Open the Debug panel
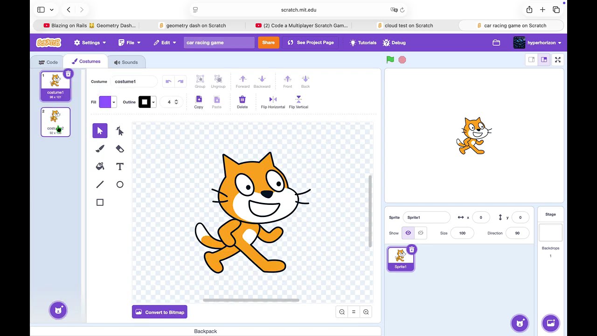Viewport: 597px width, 336px height. pos(394,42)
